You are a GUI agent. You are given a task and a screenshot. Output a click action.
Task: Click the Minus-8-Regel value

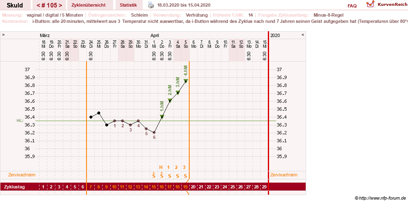pos(329,15)
